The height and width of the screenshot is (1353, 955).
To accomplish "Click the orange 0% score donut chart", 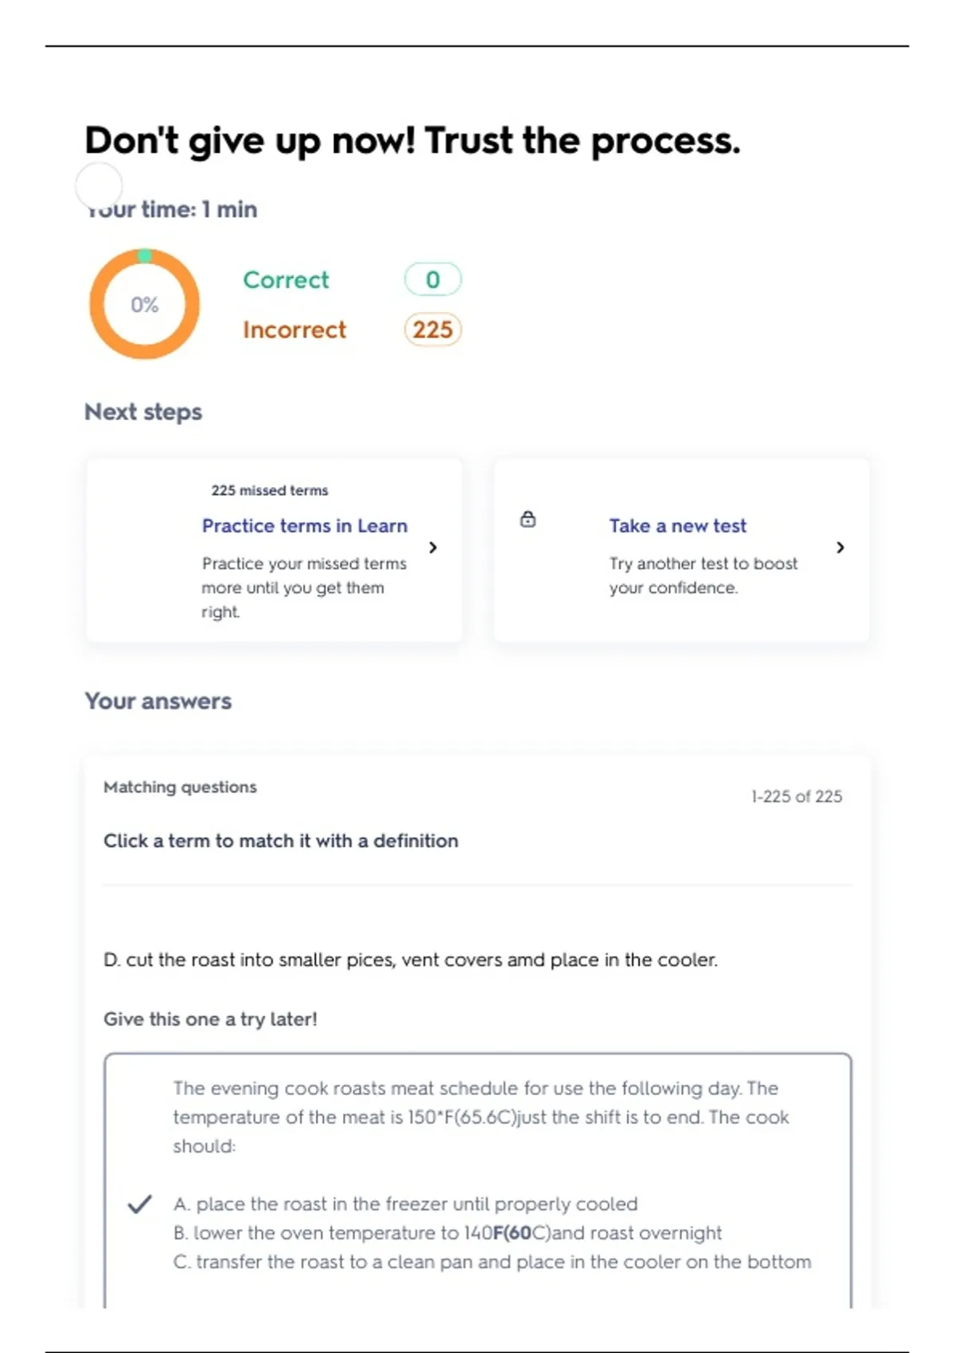I will pos(144,304).
